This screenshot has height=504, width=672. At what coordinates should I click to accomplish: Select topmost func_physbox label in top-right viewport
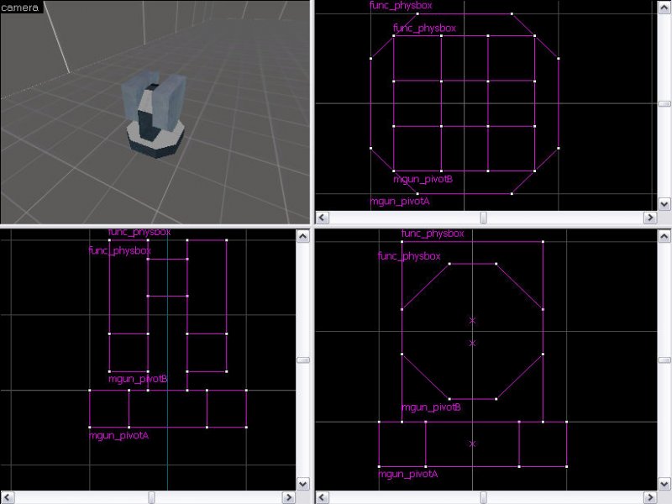(401, 6)
